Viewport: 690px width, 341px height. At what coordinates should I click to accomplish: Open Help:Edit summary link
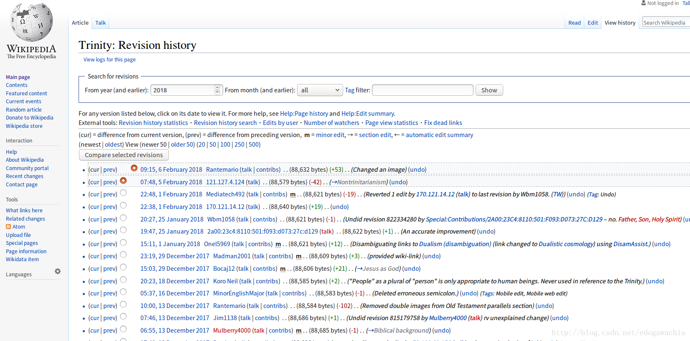click(367, 114)
